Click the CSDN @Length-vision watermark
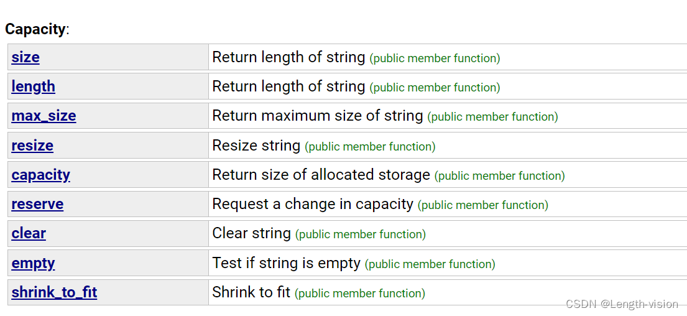The width and height of the screenshot is (687, 316). (x=622, y=304)
